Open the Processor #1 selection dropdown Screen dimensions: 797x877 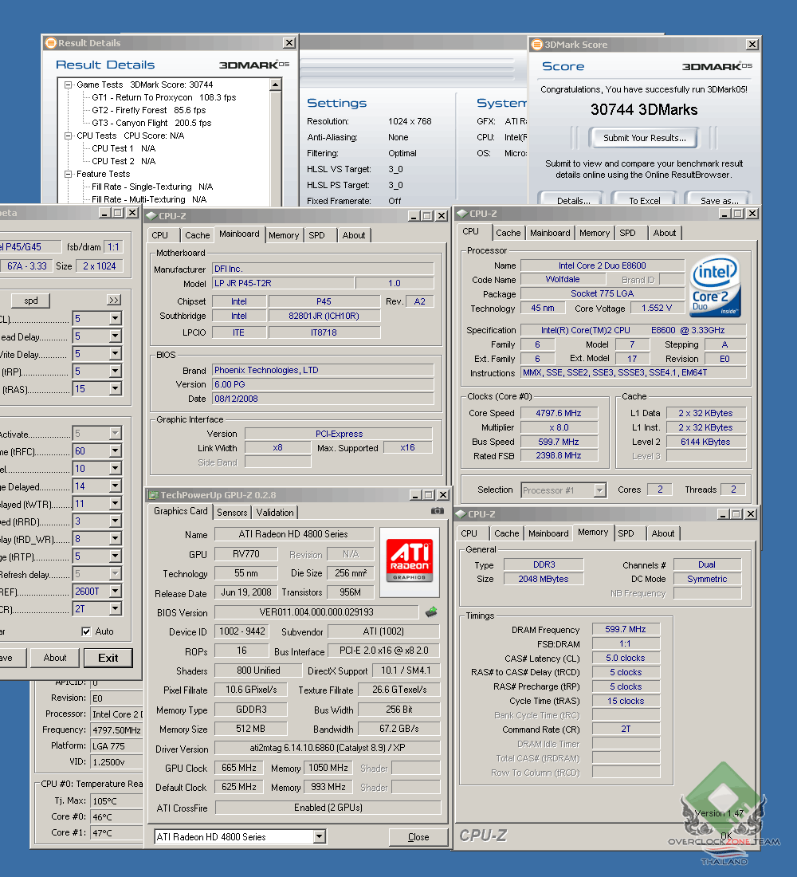click(599, 490)
